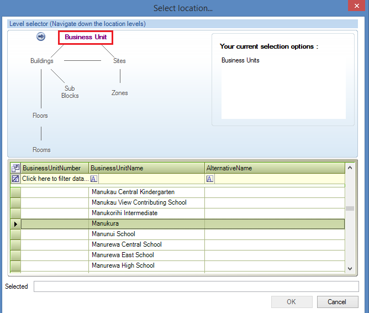Sort by the BusinessUnitName column header
The image size is (369, 313).
point(146,168)
